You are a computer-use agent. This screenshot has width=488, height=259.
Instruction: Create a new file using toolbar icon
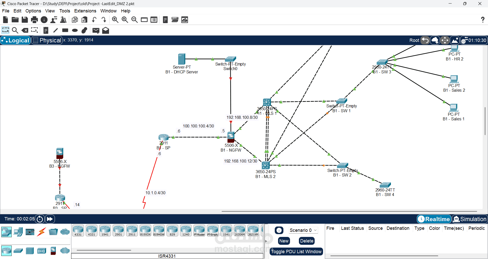5,20
